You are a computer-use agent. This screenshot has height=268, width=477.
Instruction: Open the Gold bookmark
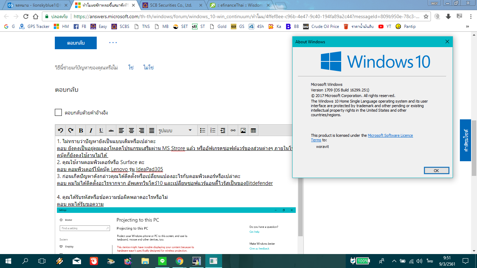[218, 26]
